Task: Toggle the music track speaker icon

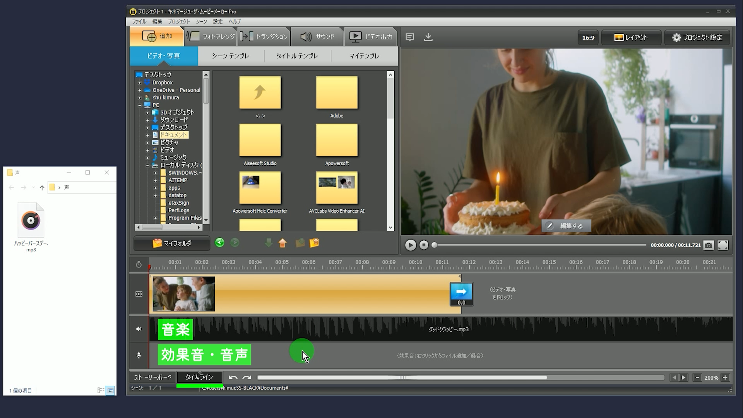Action: [x=139, y=329]
